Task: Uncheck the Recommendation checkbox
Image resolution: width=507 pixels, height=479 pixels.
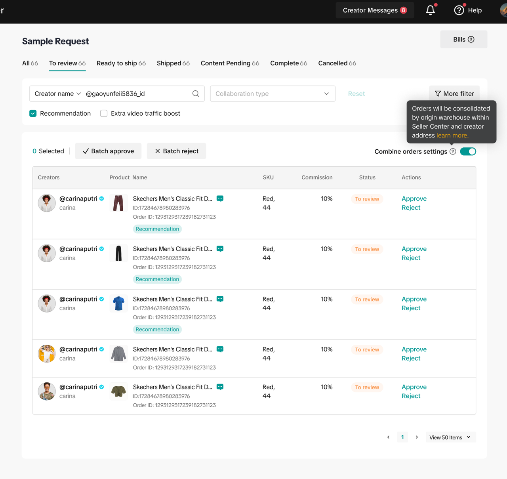Action: coord(33,114)
